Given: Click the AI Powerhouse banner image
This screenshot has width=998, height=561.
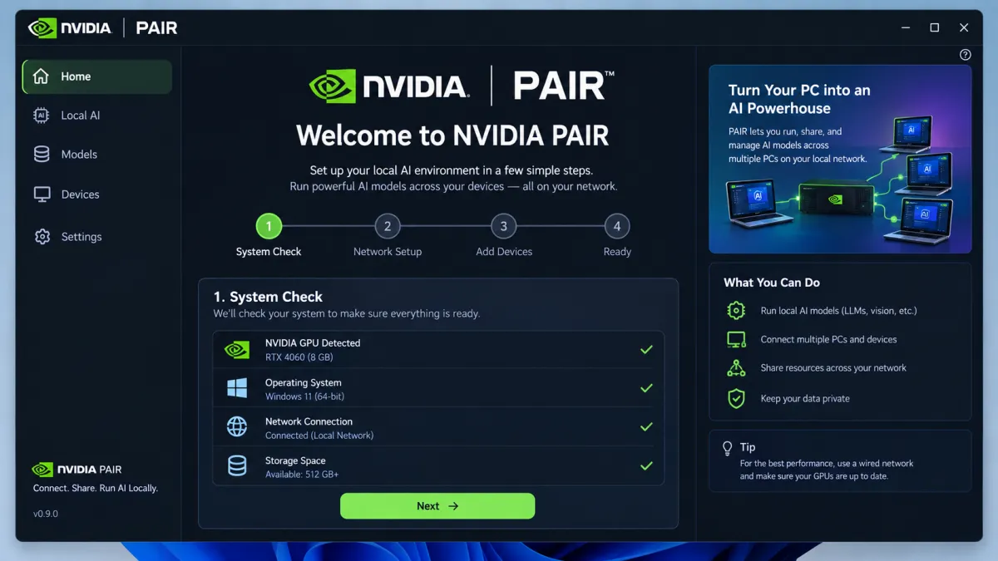Looking at the screenshot, I should coord(840,160).
